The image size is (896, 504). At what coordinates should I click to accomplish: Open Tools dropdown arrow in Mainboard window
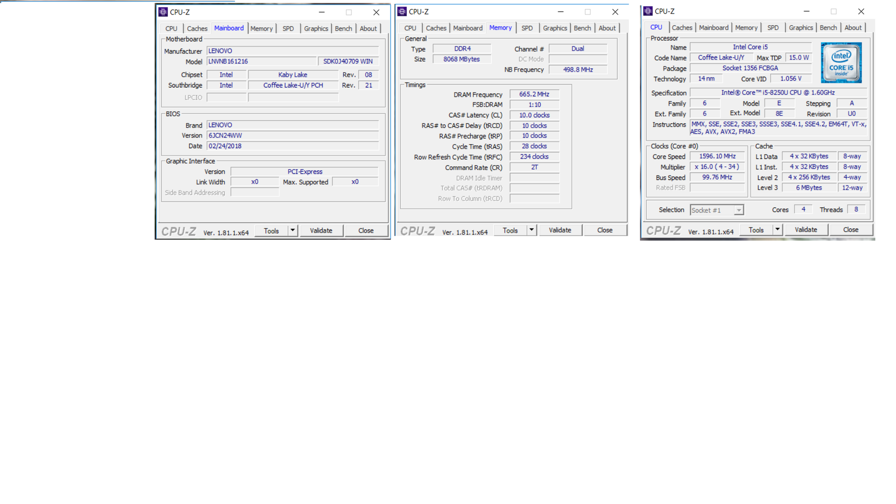click(x=293, y=231)
